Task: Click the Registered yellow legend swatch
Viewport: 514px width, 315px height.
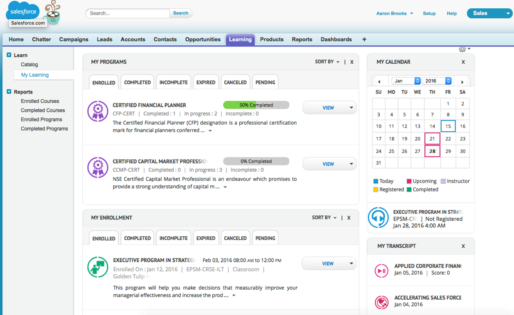Action: pos(376,189)
